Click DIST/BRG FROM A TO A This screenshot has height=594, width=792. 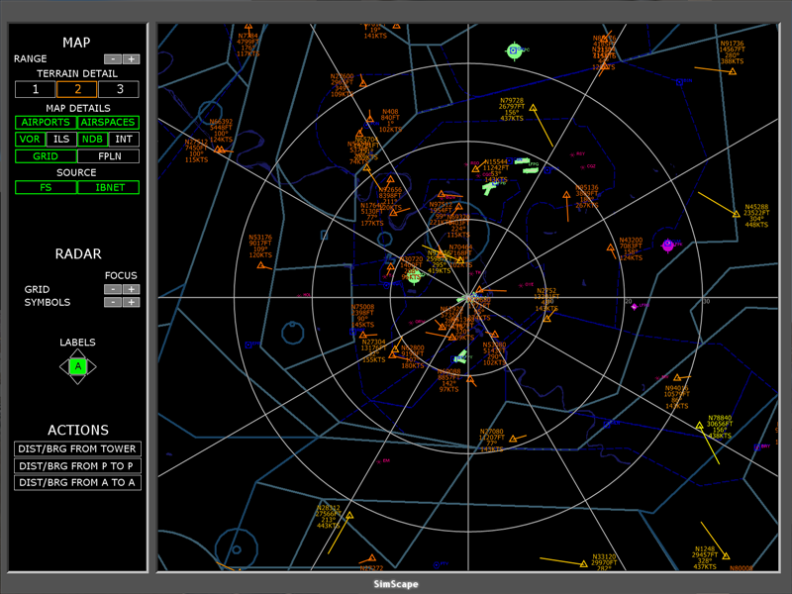click(x=77, y=482)
